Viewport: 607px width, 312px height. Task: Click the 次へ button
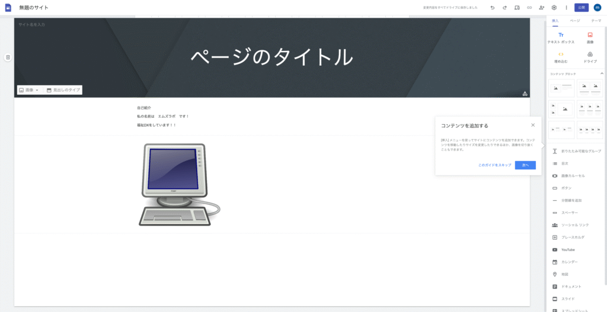click(x=525, y=165)
